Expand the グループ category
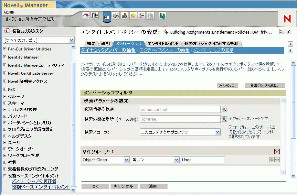This screenshot has width=297, height=195. (x=5, y=96)
